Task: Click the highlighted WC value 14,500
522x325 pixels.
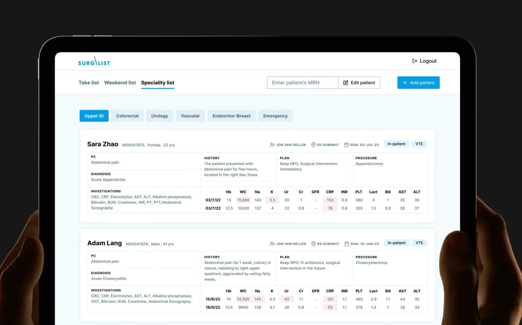Action: 243,299
